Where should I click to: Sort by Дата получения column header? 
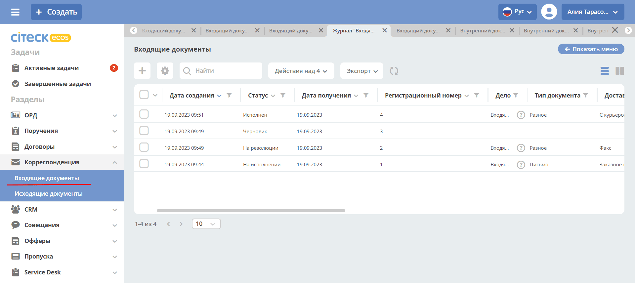point(326,95)
